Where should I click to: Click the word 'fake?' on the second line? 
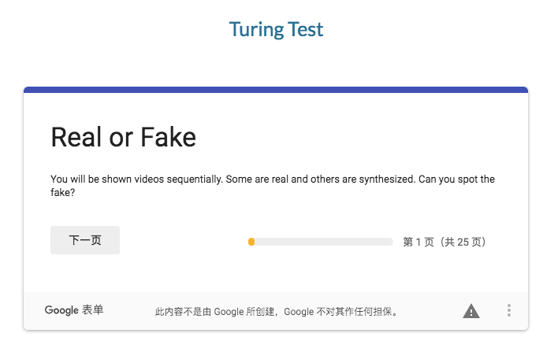click(x=63, y=192)
